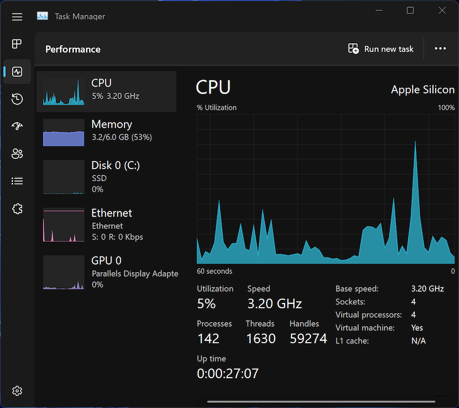Click the Run new task button
The image size is (459, 408).
(381, 49)
